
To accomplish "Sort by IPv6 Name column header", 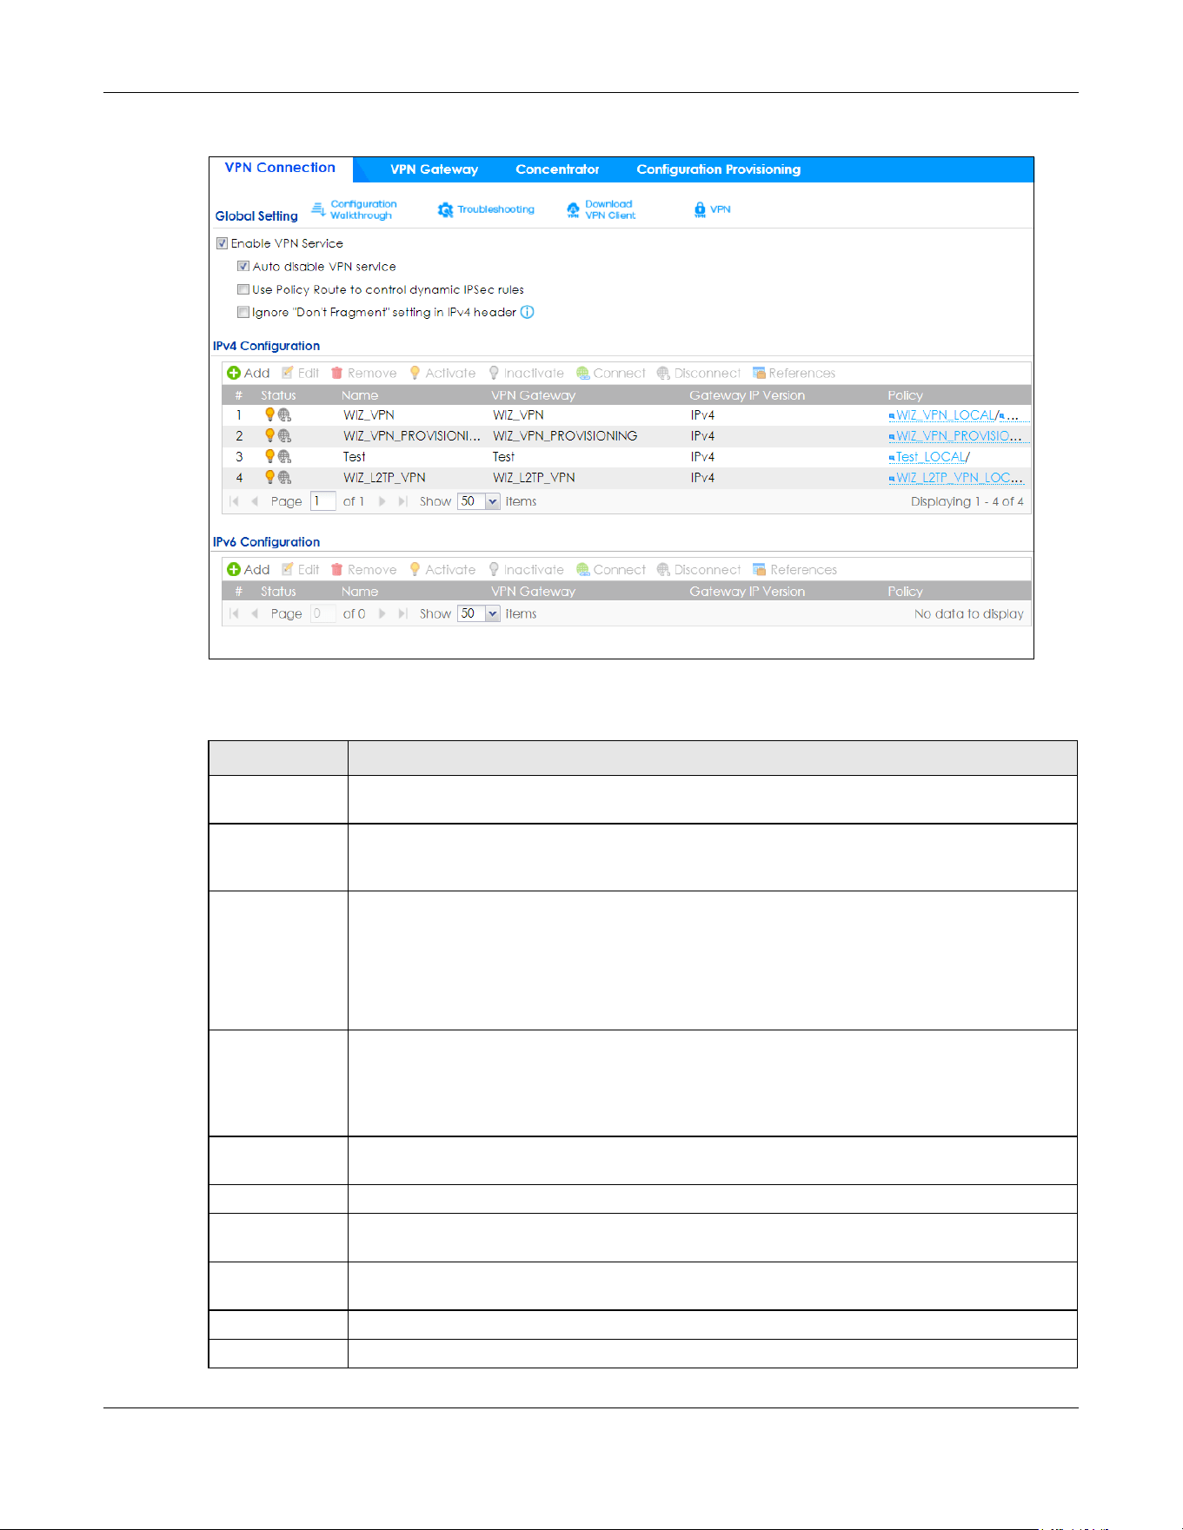I will pos(359,592).
